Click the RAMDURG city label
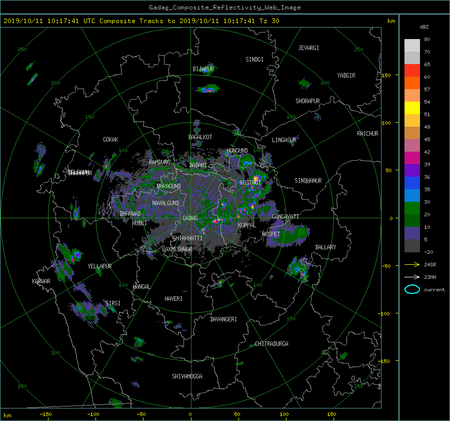Image resolution: width=450 pixels, height=421 pixels. (x=159, y=162)
